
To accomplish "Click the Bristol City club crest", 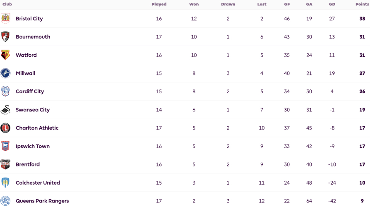I will [5, 18].
